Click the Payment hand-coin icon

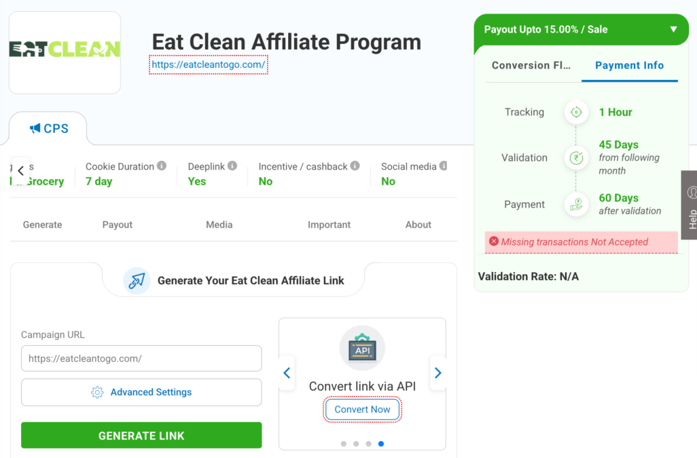coord(576,204)
